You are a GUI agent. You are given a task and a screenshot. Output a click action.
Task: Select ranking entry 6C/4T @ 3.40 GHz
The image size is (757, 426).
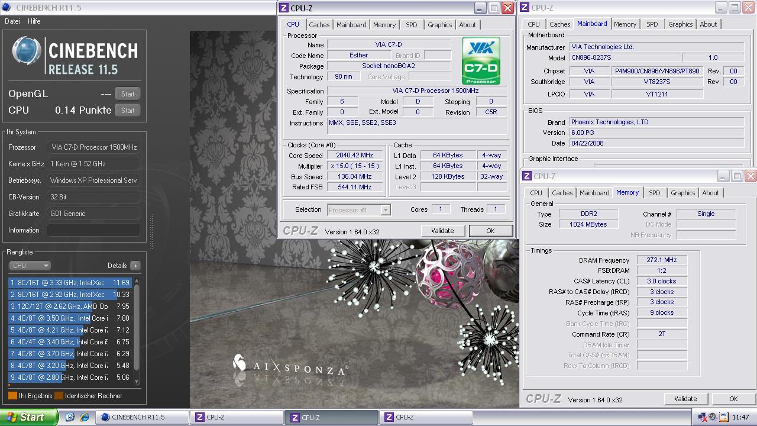(70, 342)
